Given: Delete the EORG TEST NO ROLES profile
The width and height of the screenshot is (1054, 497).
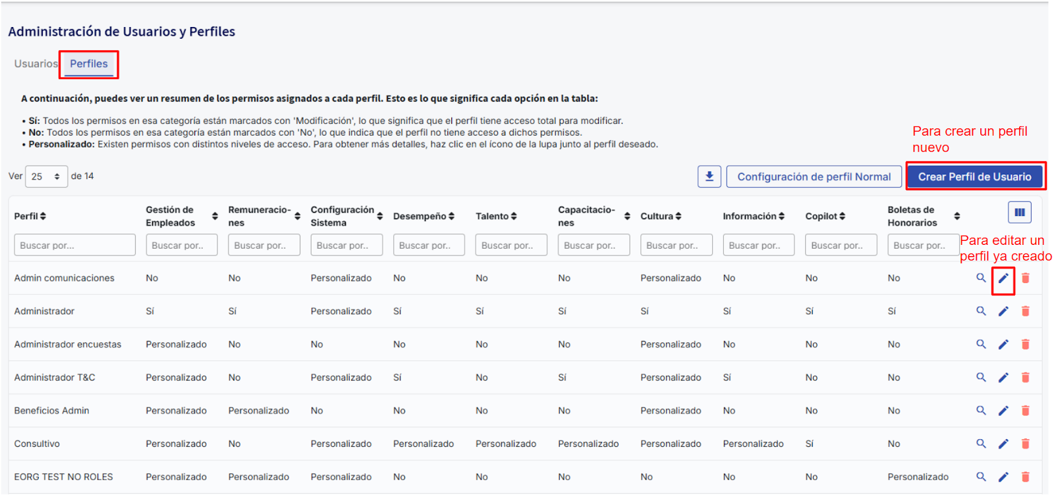Looking at the screenshot, I should pos(1025,477).
